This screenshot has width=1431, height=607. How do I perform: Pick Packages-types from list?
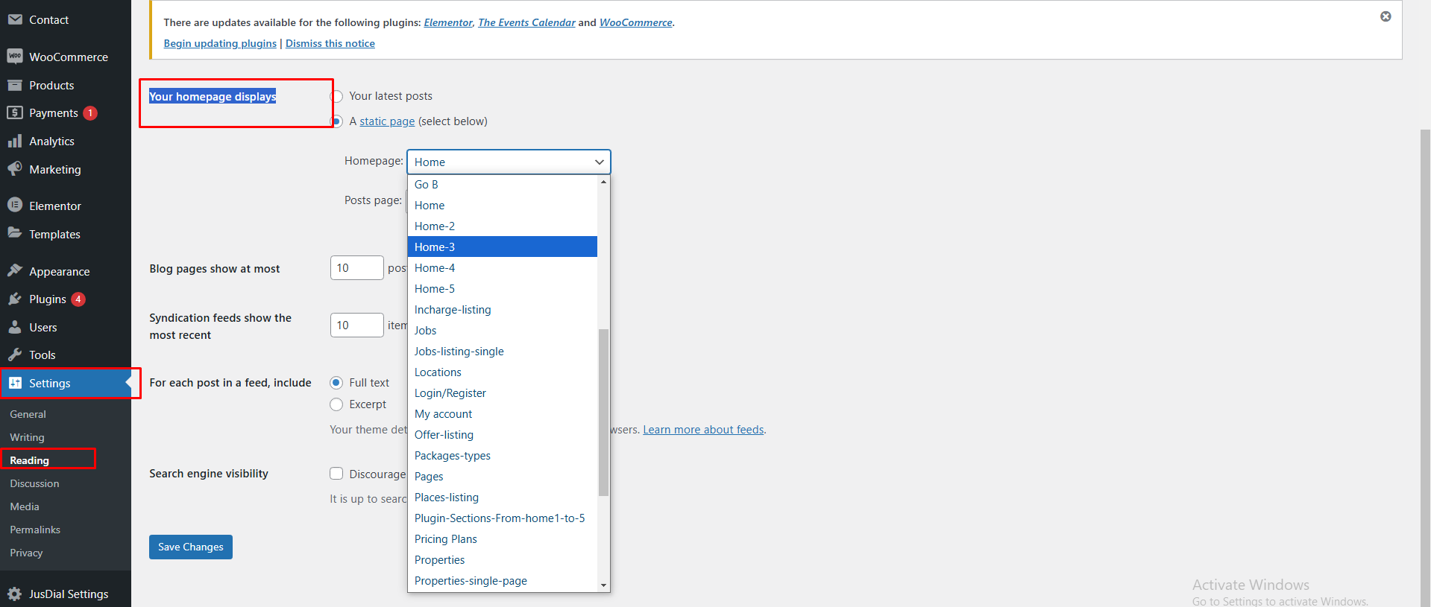(503, 456)
